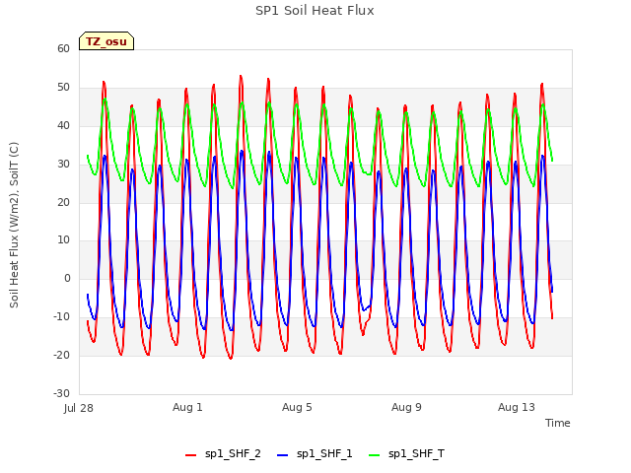This screenshot has height=473, width=631.
Task: Click the 60 y-axis tick label
Action: click(x=63, y=48)
